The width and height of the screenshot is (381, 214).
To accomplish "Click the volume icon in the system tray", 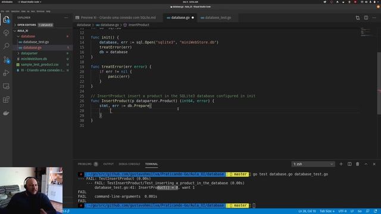I will point(366,2).
